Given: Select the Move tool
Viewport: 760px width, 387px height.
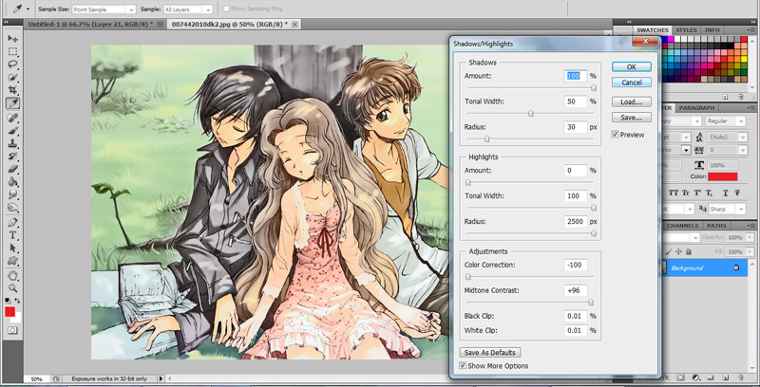Looking at the screenshot, I should point(13,39).
